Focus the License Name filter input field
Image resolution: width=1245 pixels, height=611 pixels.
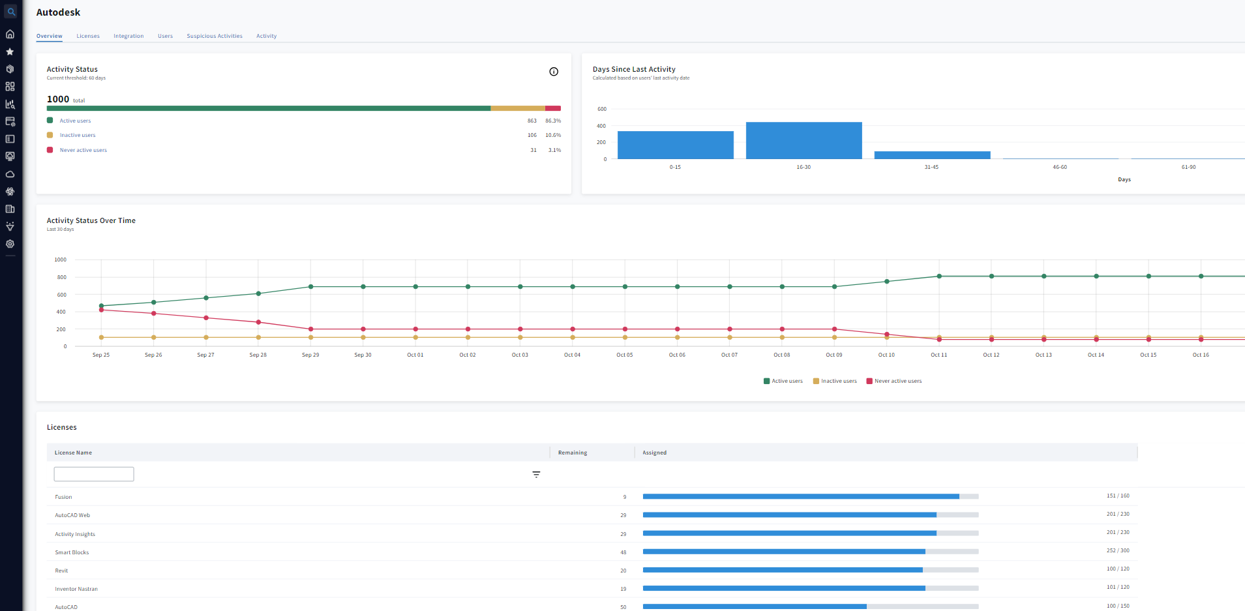click(x=94, y=474)
